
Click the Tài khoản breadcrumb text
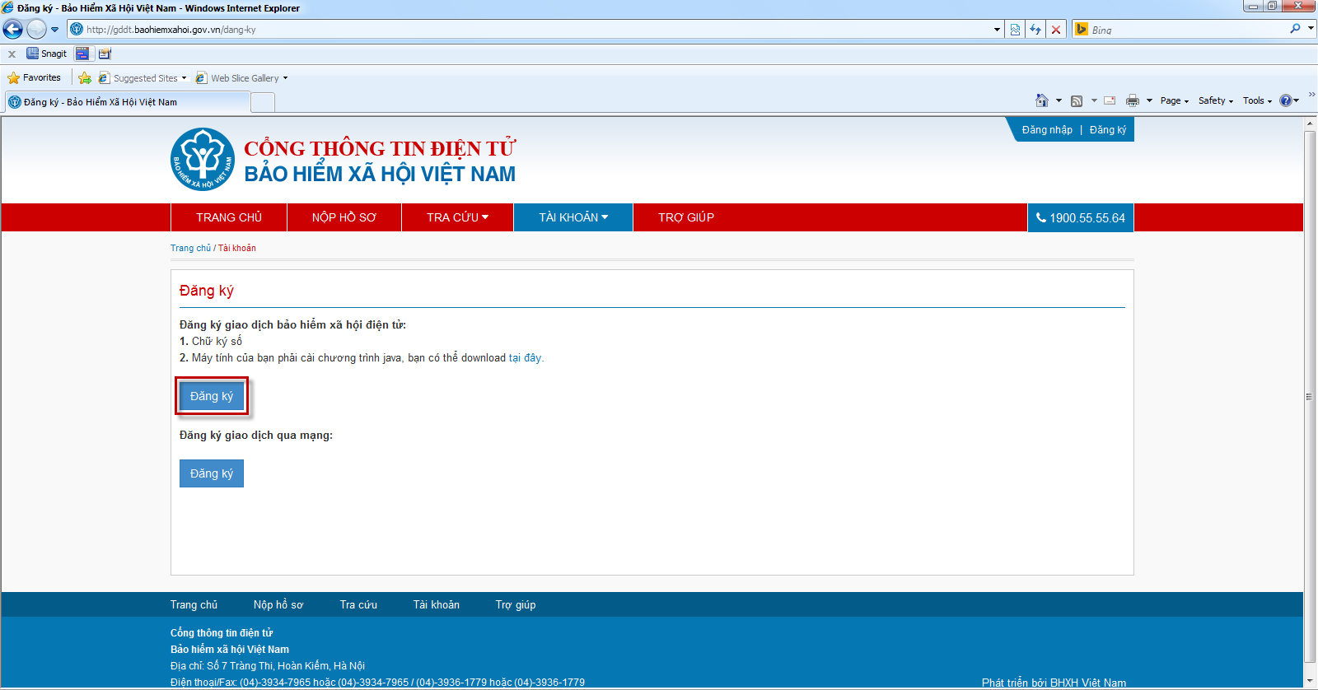point(237,248)
